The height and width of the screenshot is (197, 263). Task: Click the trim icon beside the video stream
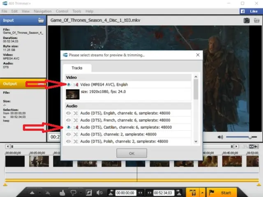coord(75,84)
